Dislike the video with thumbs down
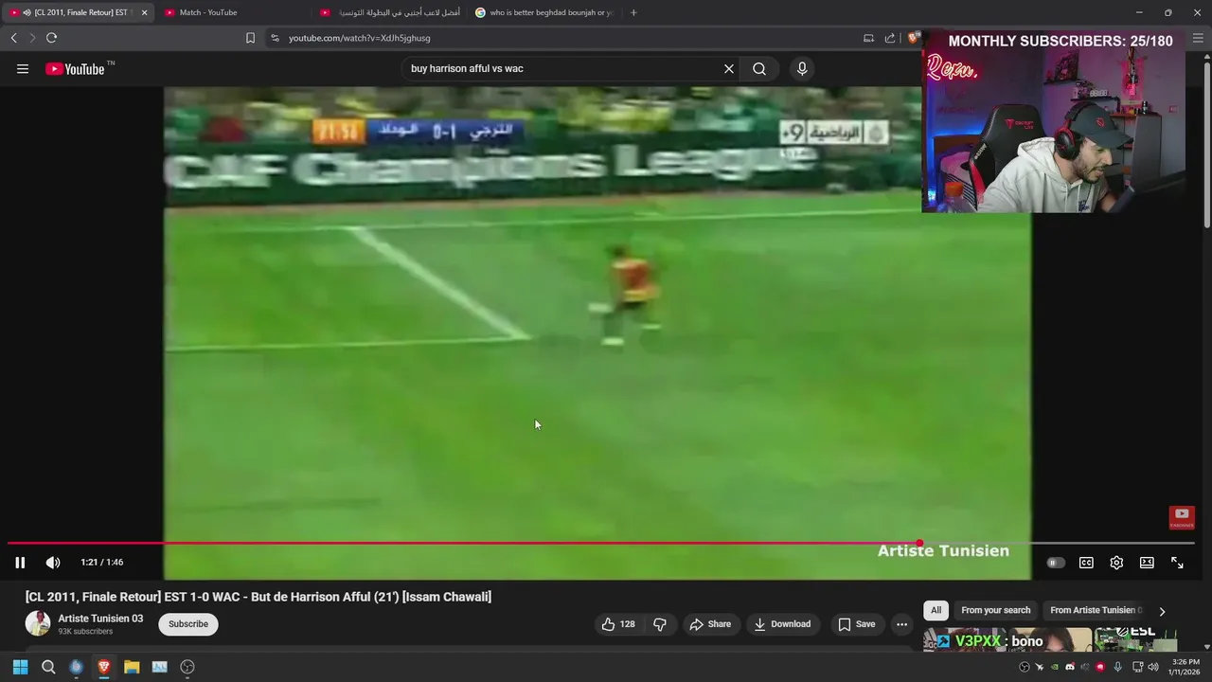Image resolution: width=1212 pixels, height=682 pixels. (x=660, y=624)
